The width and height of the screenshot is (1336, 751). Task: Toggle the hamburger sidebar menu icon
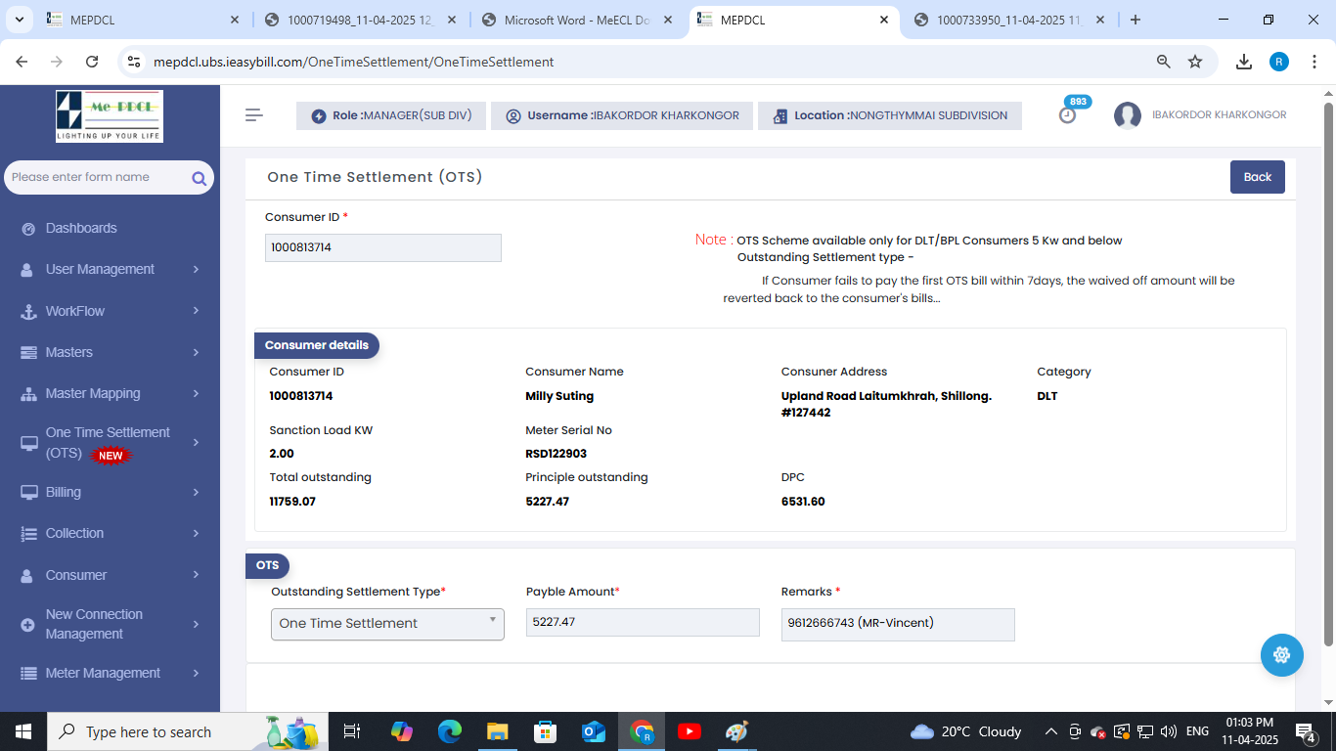pyautogui.click(x=254, y=115)
